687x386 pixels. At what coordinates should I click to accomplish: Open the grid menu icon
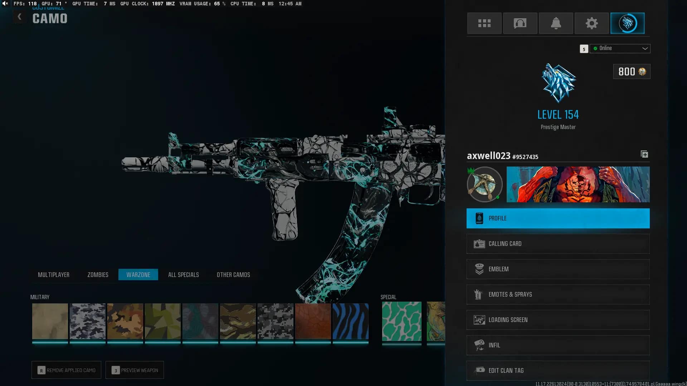coord(484,23)
